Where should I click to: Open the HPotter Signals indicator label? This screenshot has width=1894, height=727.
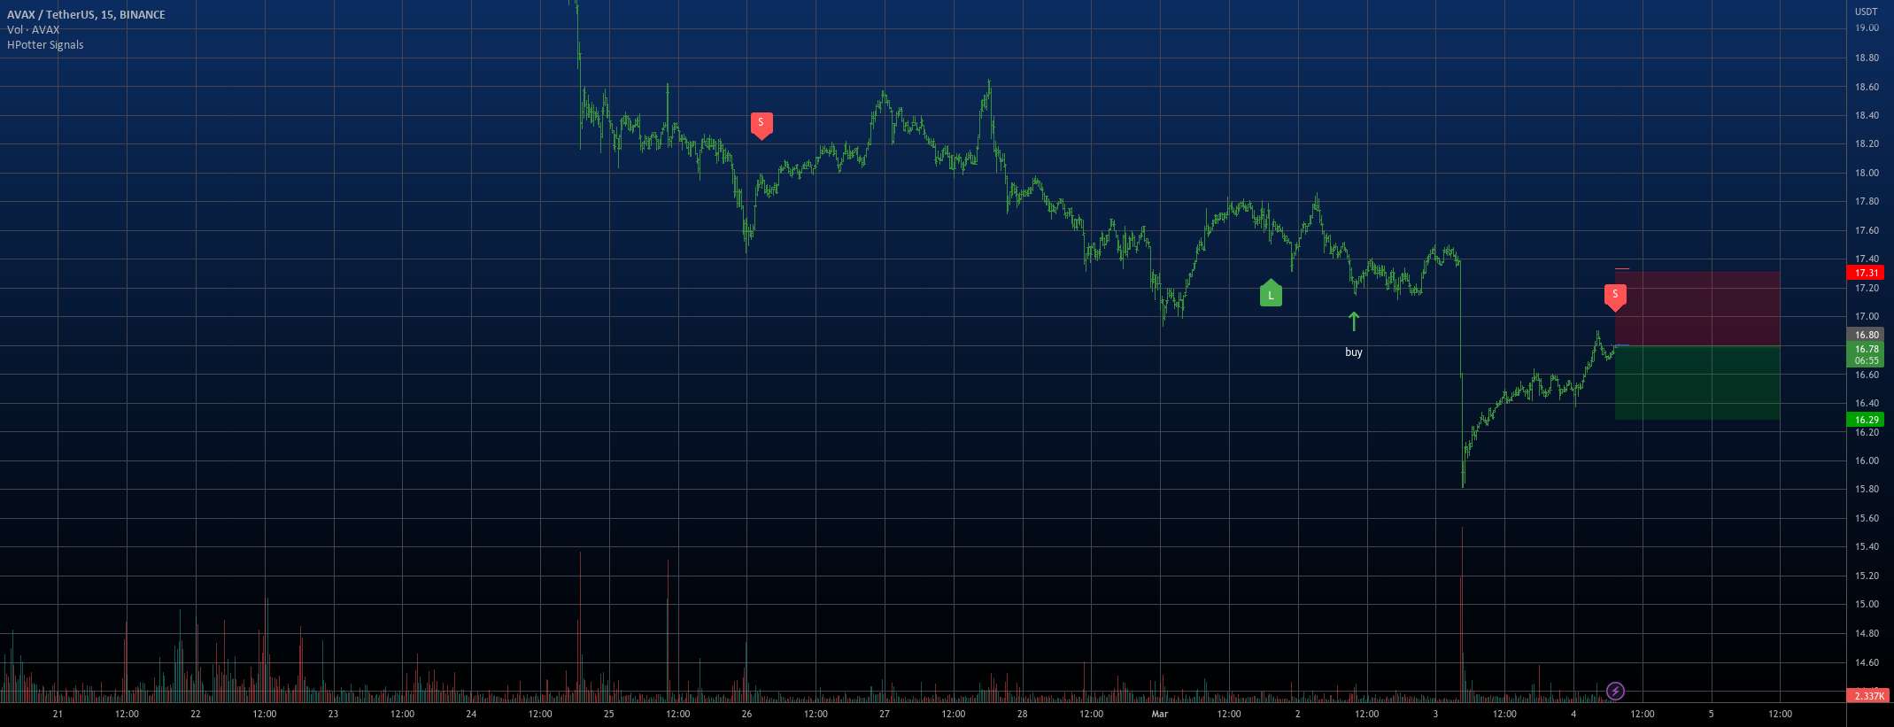[x=45, y=44]
